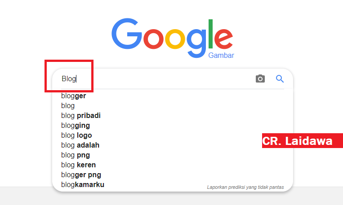Click the Gambar label under logo

[x=221, y=56]
